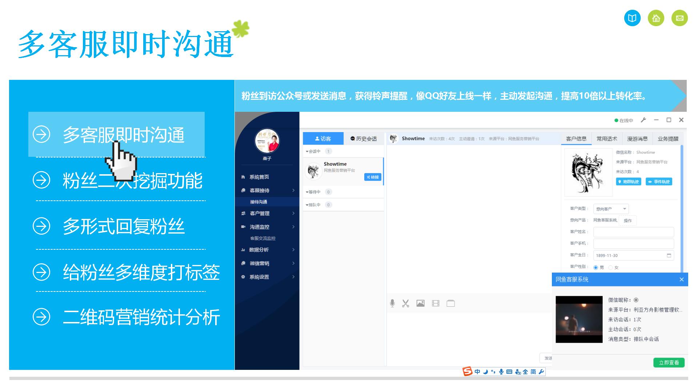Click the window card icon in chat toolbar
Viewport: 698px width, 392px height.
(x=451, y=303)
